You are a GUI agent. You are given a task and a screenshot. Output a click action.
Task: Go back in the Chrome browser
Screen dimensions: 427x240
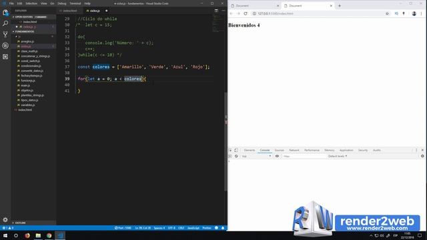pos(232,13)
